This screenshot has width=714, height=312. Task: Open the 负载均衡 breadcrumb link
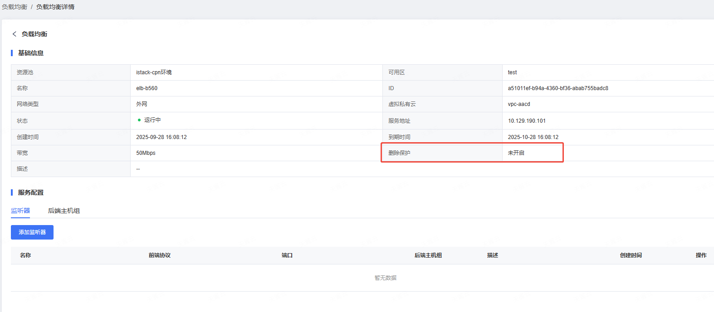point(15,7)
